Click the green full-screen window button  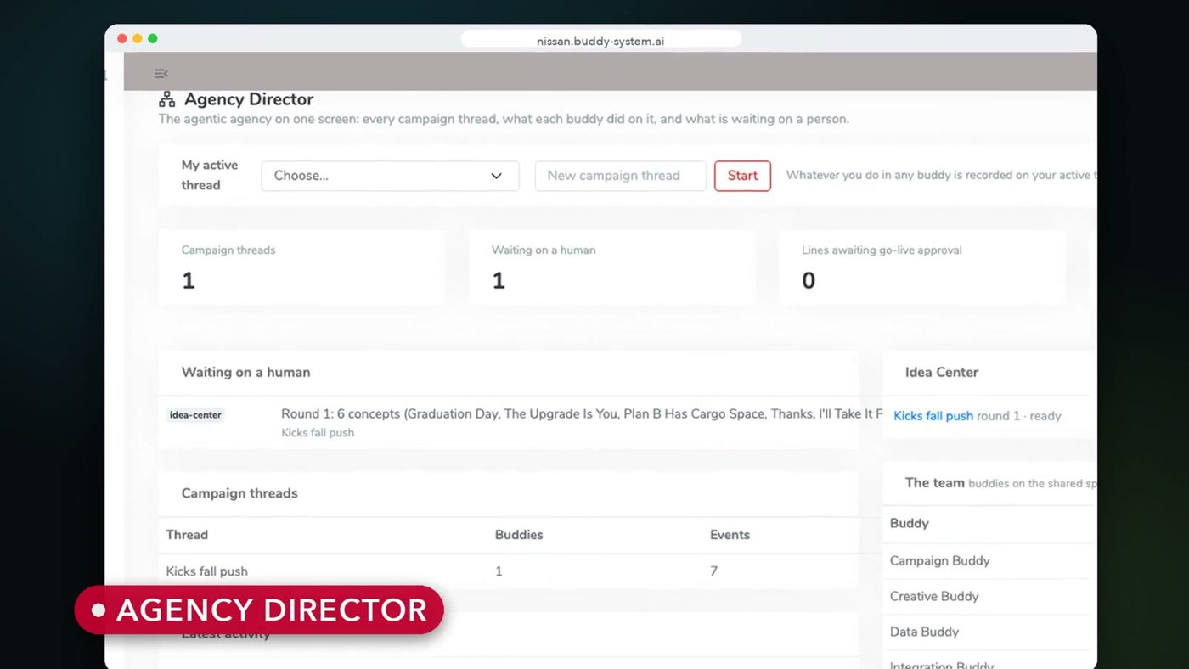coord(153,39)
